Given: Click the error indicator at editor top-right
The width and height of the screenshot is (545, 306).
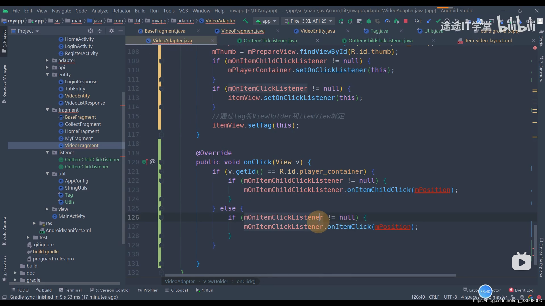Looking at the screenshot, I should click(x=535, y=48).
